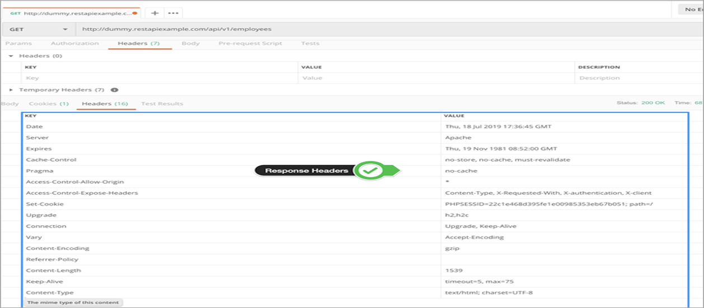Go to the request Tests tab
The height and width of the screenshot is (308, 704).
[x=310, y=44]
